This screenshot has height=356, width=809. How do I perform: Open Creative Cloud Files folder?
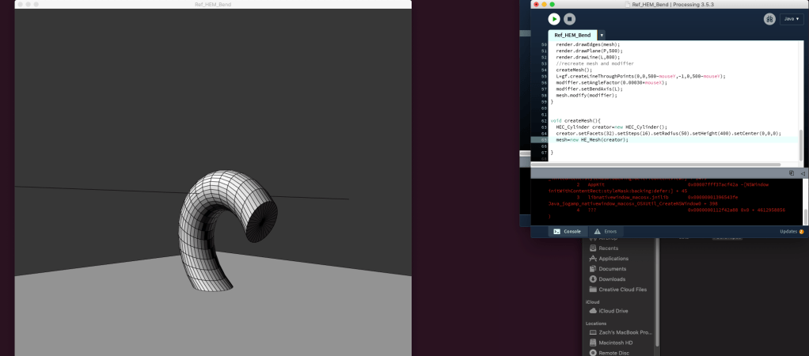pos(622,290)
